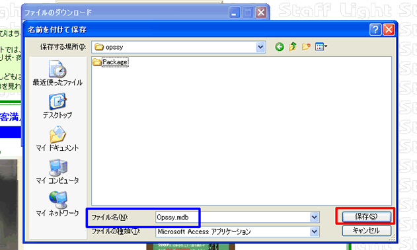Expand the 保存する場所 location dropdown
The height and width of the screenshot is (250, 417).
260,47
